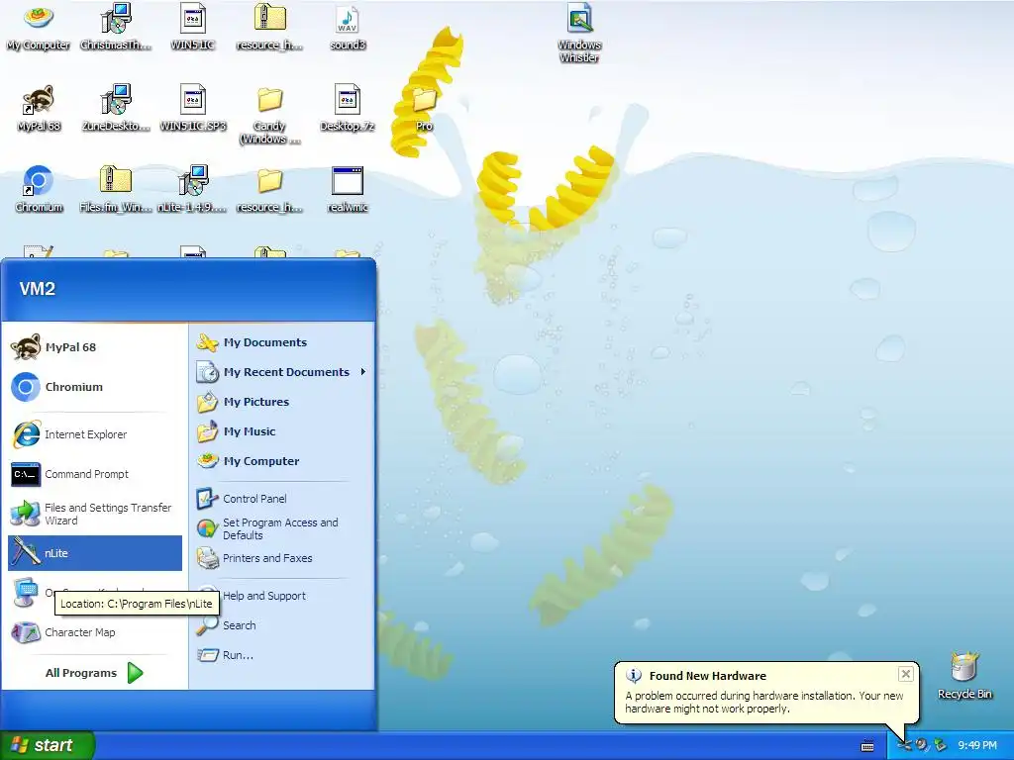The image size is (1014, 760).
Task: Launch Chromium from the Start menu pinned list
Action: pyautogui.click(x=95, y=387)
